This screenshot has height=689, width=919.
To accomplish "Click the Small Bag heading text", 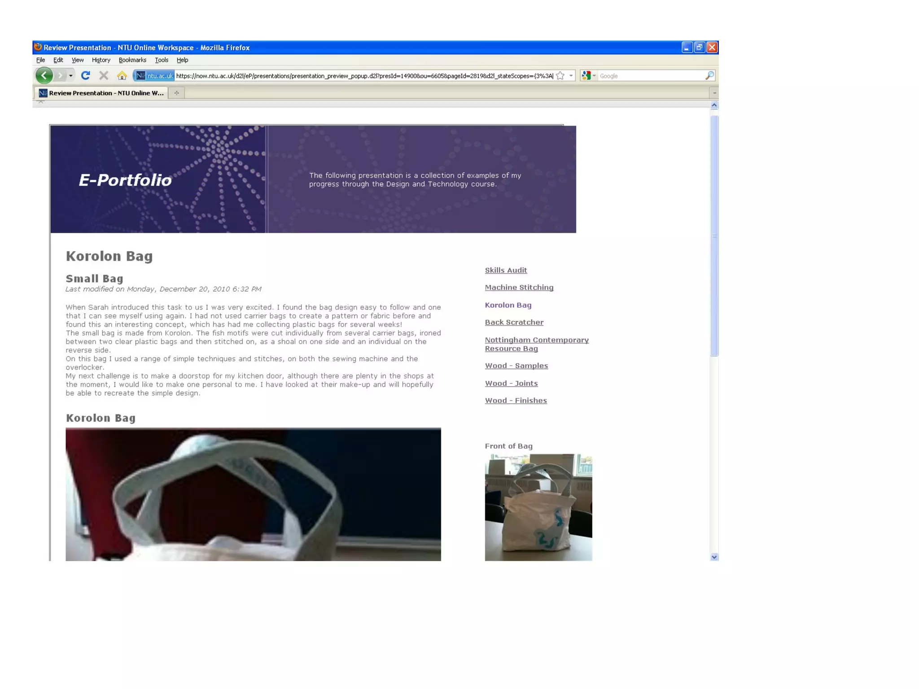I will (94, 279).
